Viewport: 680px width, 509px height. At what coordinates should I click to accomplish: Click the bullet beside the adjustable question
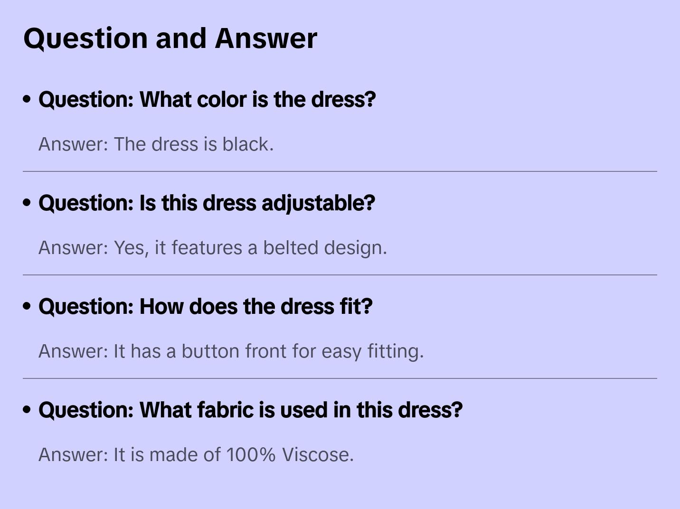pyautogui.click(x=27, y=203)
